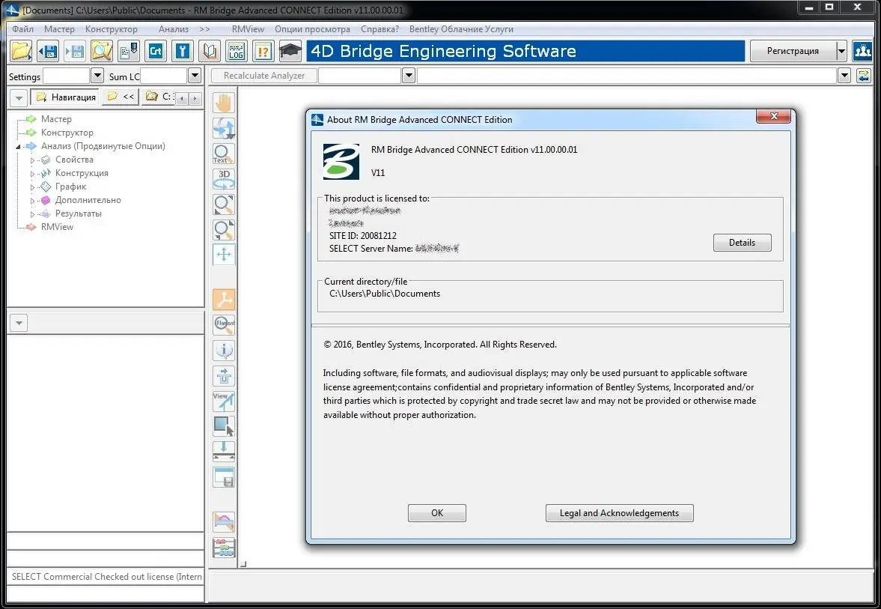Open the Конструктор menu
Screen dimensions: 881x609
(112, 28)
